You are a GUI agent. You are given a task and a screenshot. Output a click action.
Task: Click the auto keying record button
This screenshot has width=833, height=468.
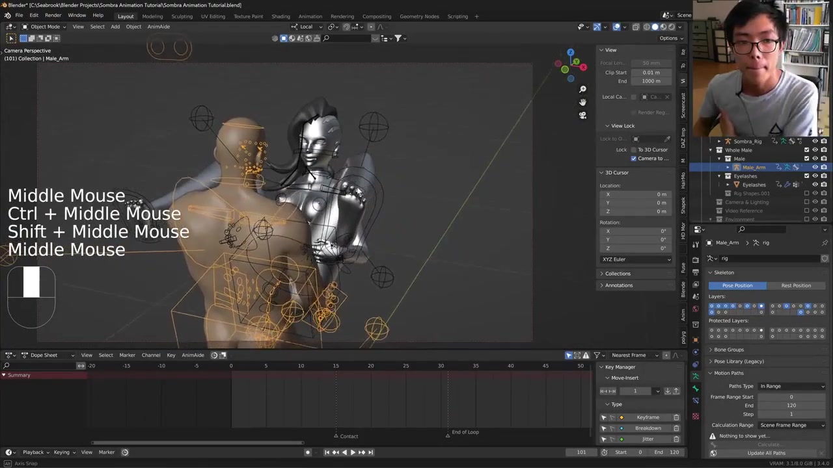(308, 452)
